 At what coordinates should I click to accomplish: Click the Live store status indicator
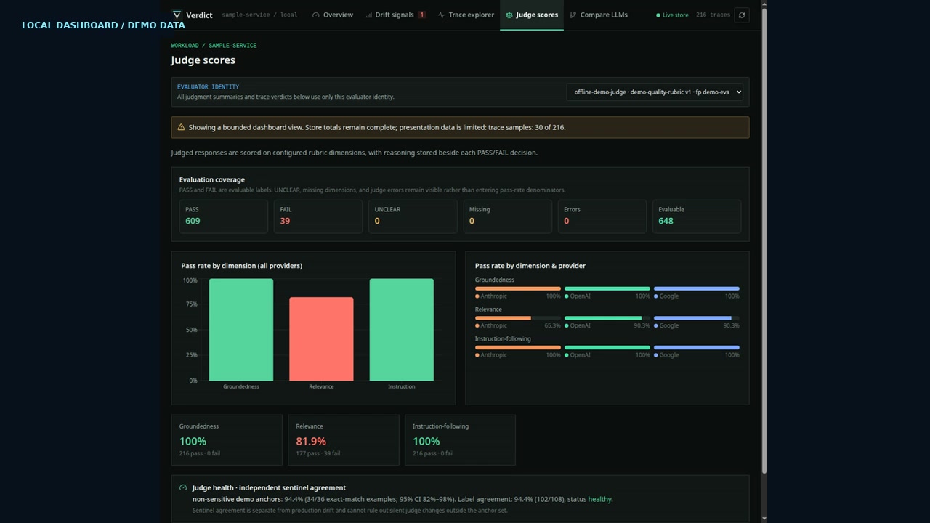[672, 15]
